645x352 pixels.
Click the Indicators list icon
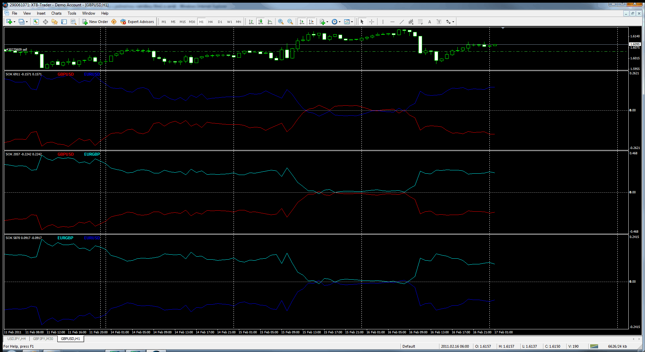point(322,22)
